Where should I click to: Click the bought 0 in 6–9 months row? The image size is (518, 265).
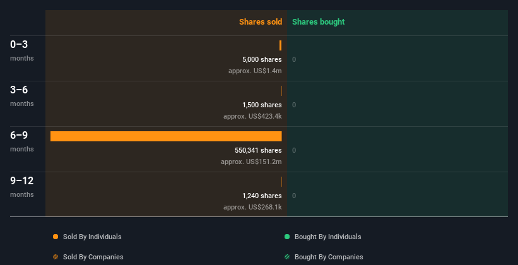point(294,150)
